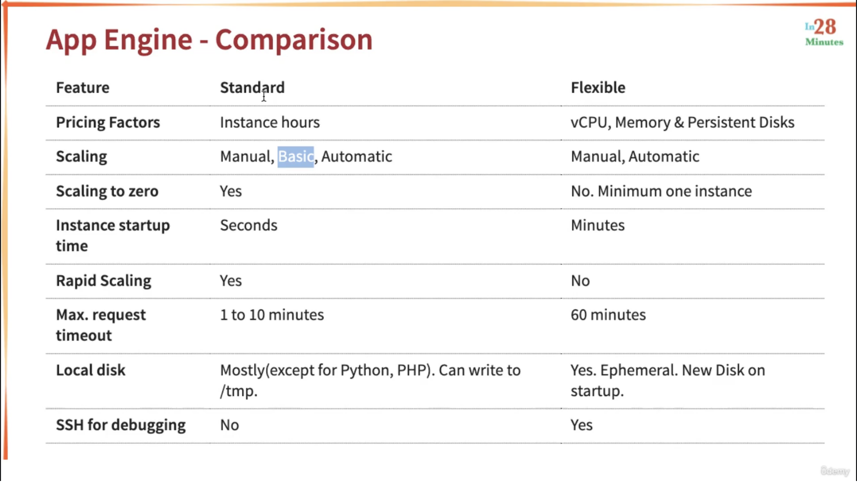Click the SSH for debugging label
Screen dimensions: 857x482
pyautogui.click(x=121, y=425)
